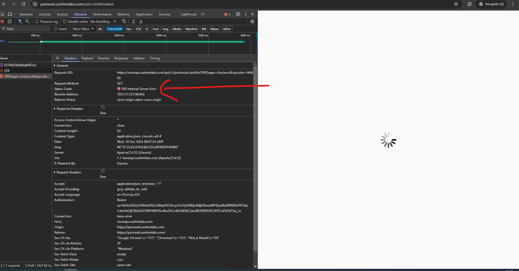Screen dimensions: 519x271
Task: Filter requests by Img type
Action: (x=166, y=29)
